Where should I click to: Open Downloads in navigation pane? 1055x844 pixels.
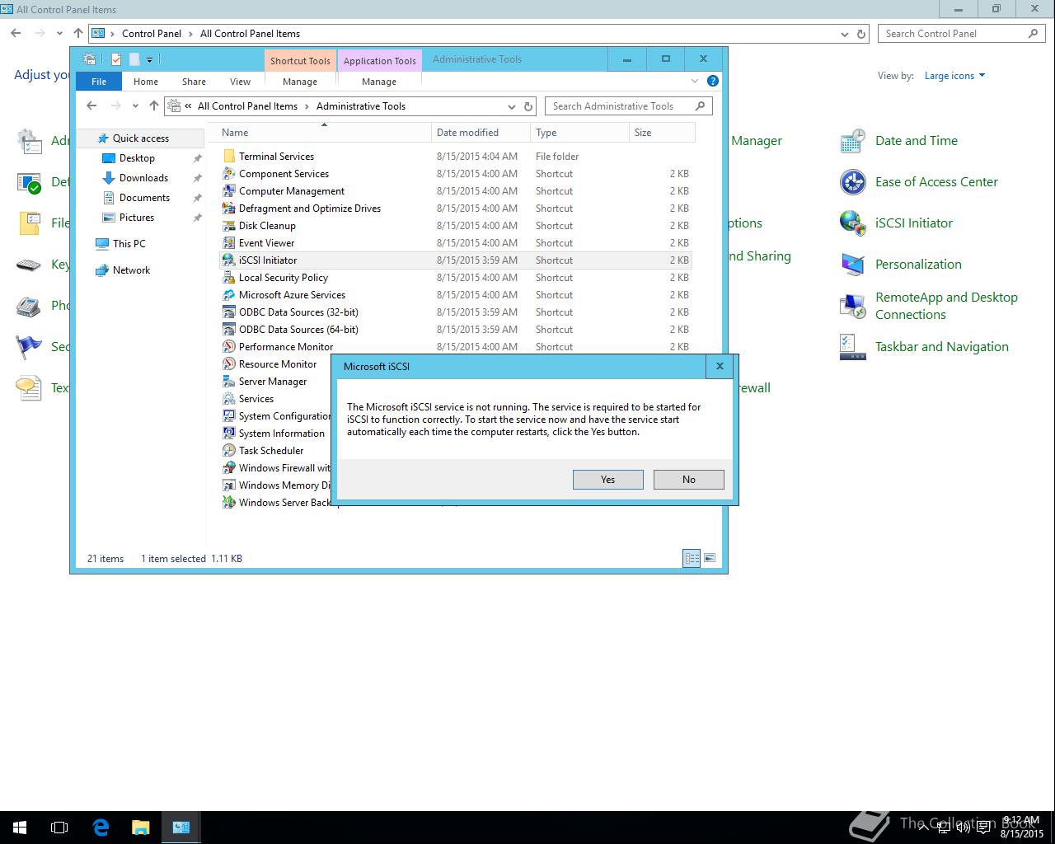pyautogui.click(x=143, y=178)
